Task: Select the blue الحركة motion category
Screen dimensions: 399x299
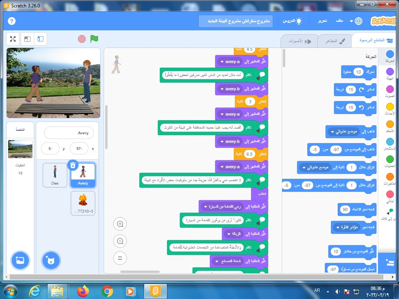Action: pos(390,56)
